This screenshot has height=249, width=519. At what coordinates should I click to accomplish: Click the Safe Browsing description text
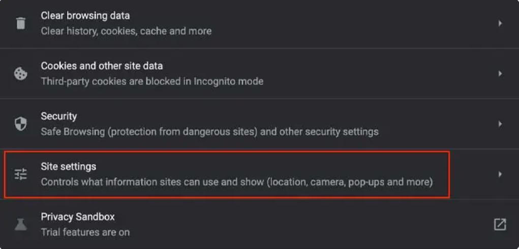(209, 132)
